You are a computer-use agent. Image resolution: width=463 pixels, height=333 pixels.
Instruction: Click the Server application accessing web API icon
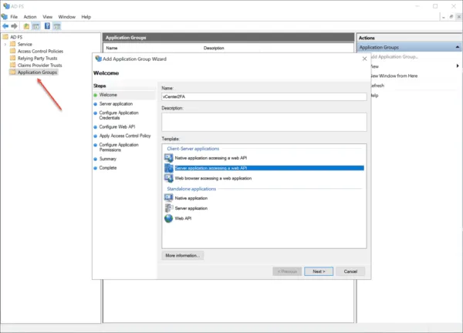pos(168,168)
